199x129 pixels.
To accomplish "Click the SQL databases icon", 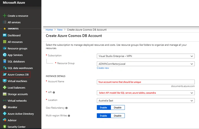I will click(5, 61).
